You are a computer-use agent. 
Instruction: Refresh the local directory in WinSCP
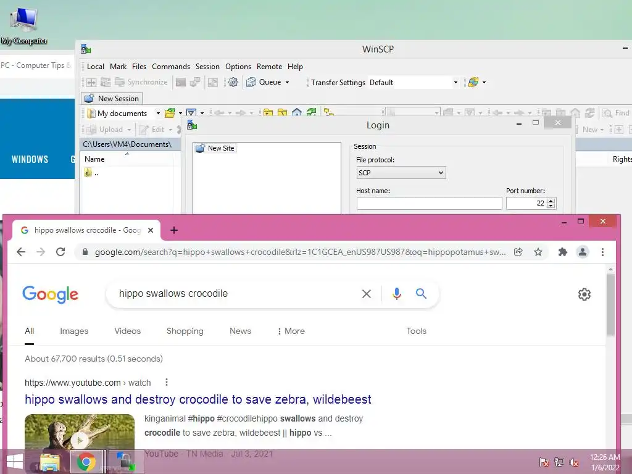[x=311, y=114]
